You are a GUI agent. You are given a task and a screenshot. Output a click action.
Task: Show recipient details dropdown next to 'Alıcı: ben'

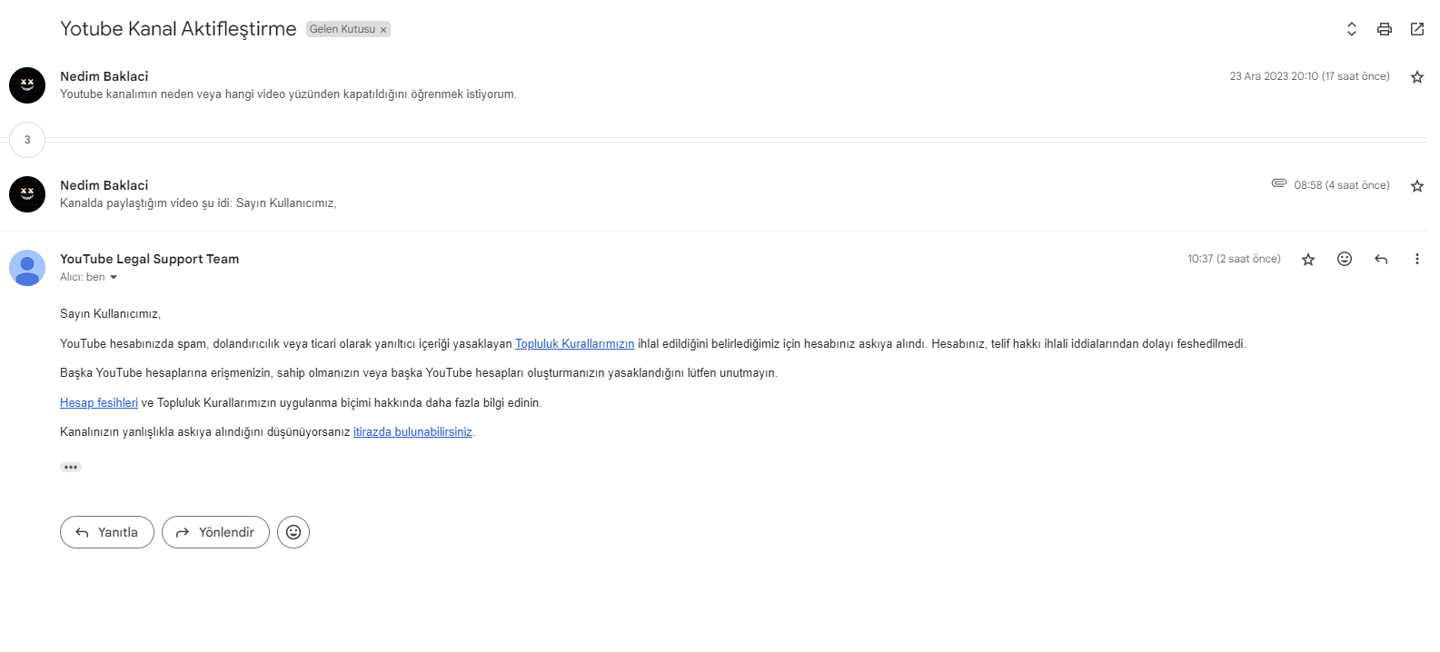(x=114, y=278)
